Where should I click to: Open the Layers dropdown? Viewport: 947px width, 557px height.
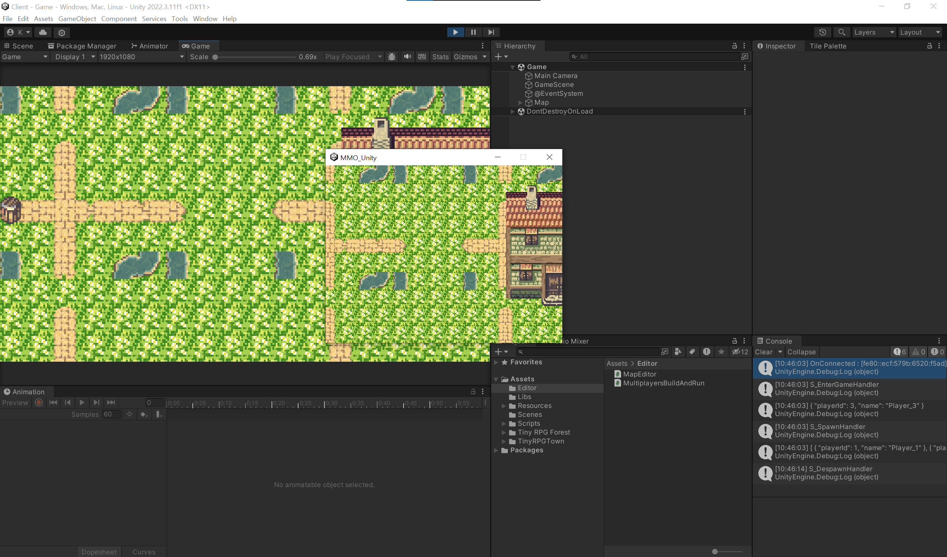pos(873,32)
